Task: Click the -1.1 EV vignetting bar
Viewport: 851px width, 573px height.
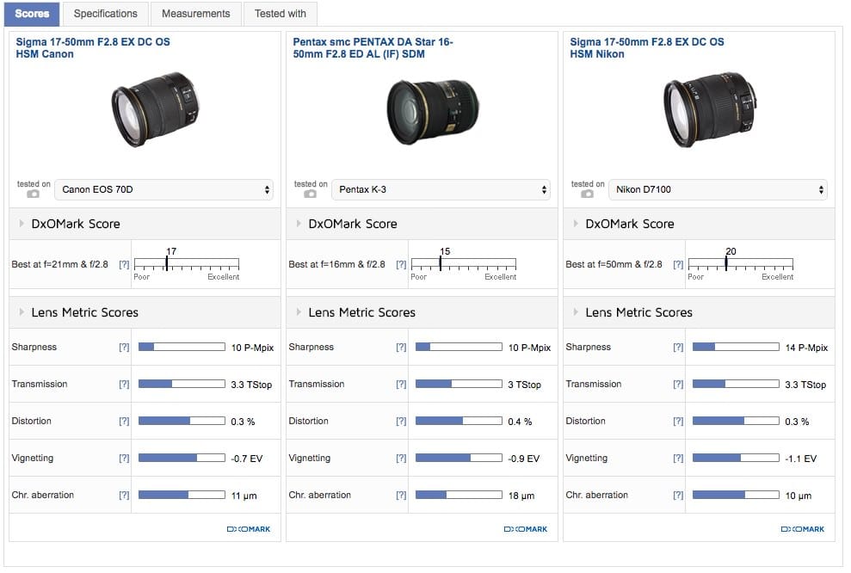Action: point(736,458)
